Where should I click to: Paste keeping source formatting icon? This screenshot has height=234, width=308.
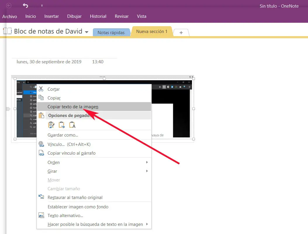pos(51,125)
